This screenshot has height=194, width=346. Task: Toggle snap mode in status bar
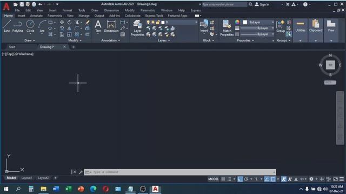pos(229,179)
